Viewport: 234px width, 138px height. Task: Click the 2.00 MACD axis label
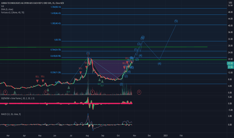(x=230, y=116)
